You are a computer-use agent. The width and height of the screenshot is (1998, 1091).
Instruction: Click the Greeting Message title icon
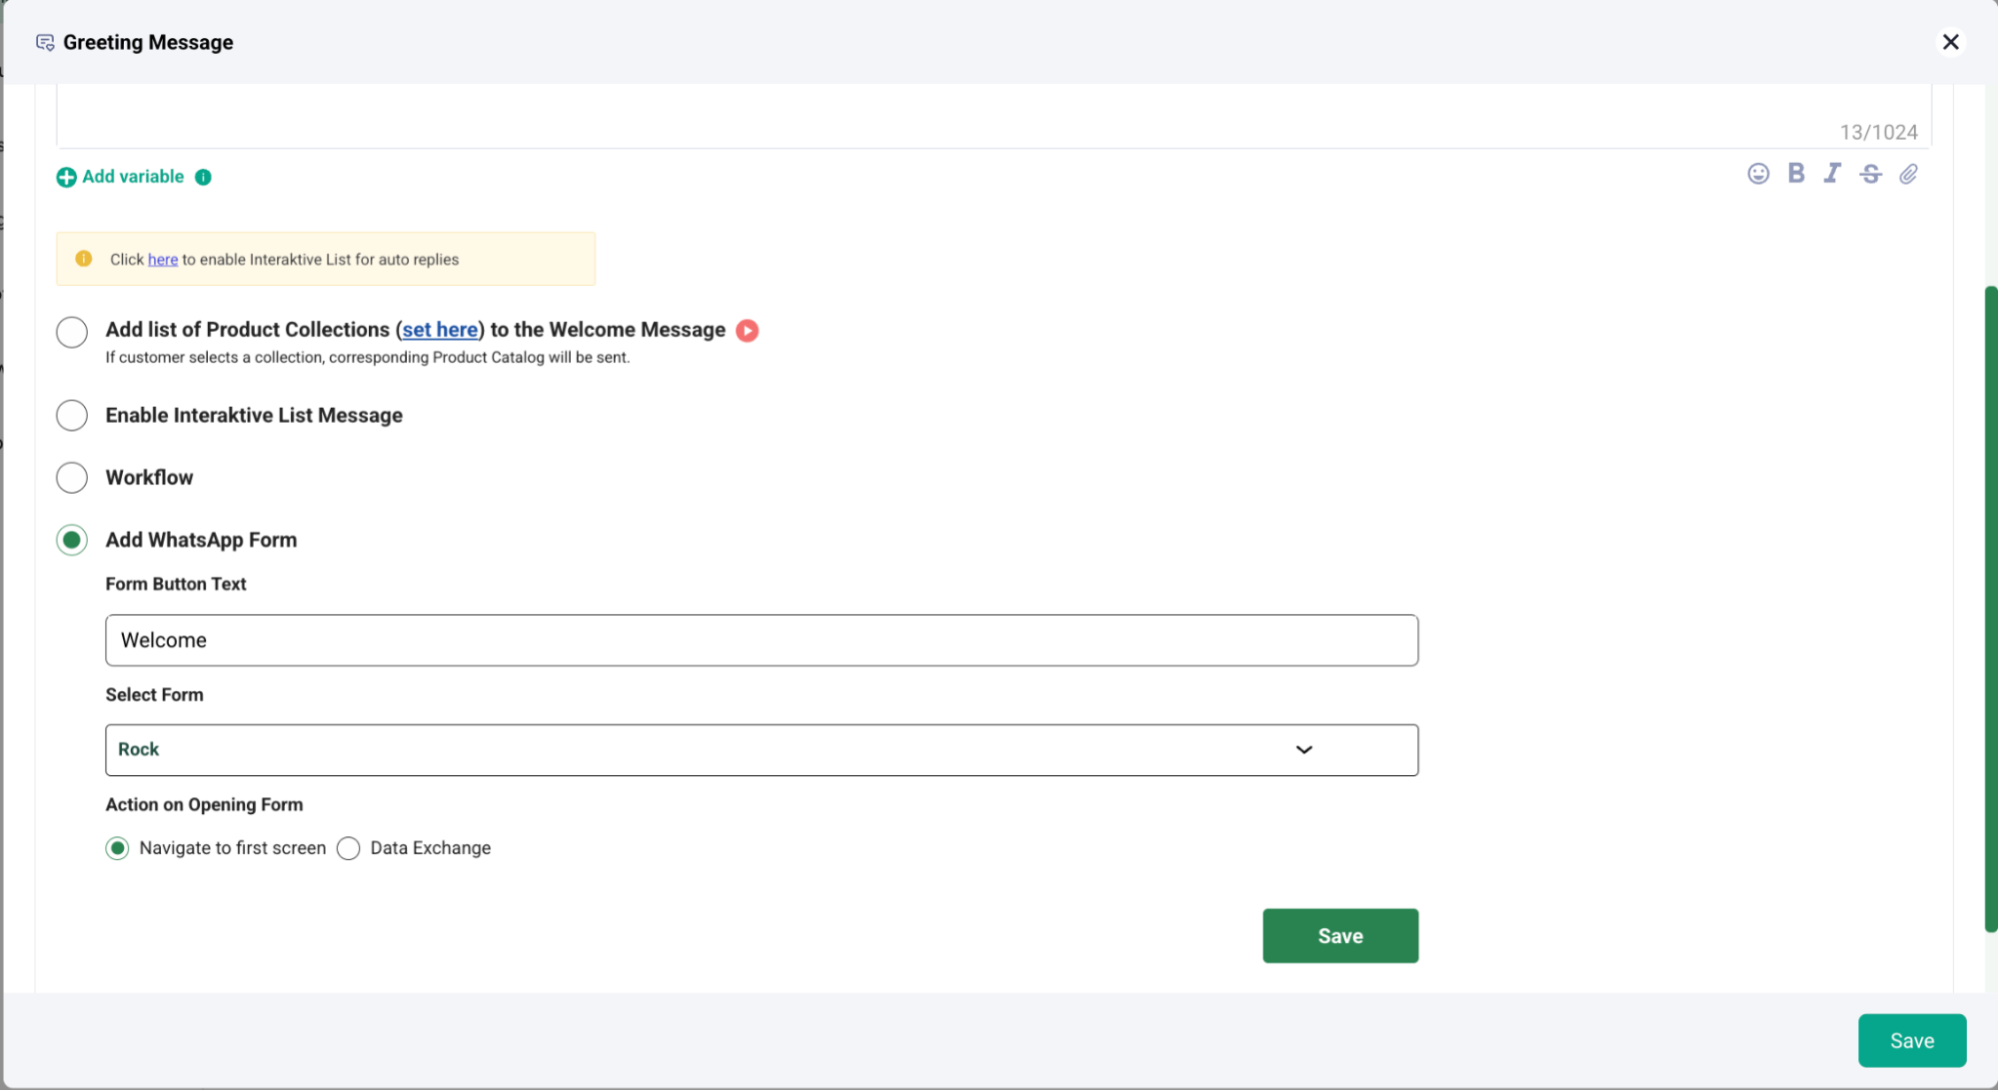click(43, 42)
